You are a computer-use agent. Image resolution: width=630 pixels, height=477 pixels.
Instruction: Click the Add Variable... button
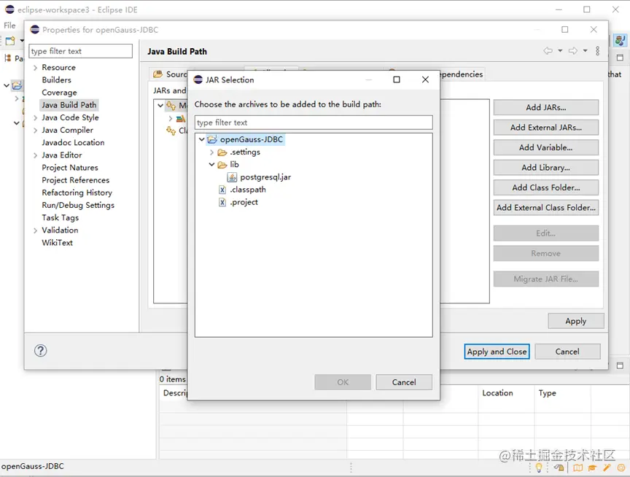click(x=545, y=147)
